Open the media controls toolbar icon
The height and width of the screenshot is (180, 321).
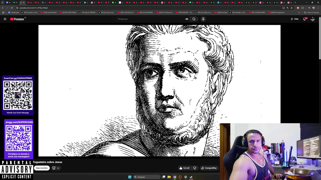coord(309,8)
